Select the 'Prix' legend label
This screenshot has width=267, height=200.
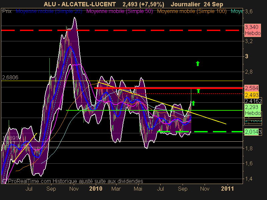[x=7, y=11]
